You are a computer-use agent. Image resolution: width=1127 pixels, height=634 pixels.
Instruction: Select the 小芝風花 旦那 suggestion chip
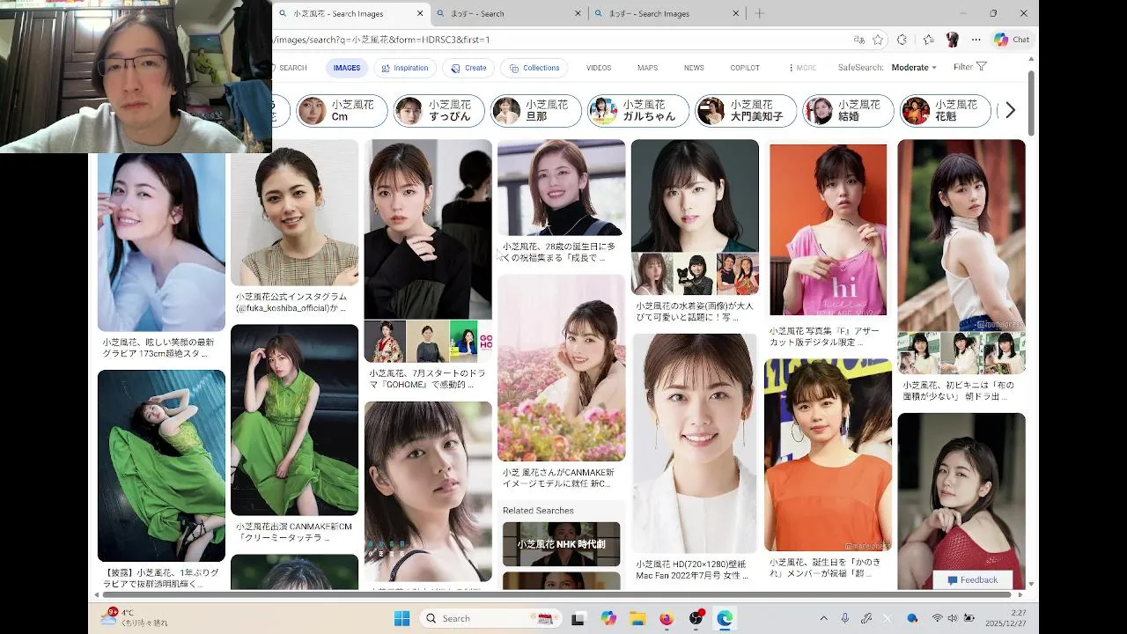535,111
